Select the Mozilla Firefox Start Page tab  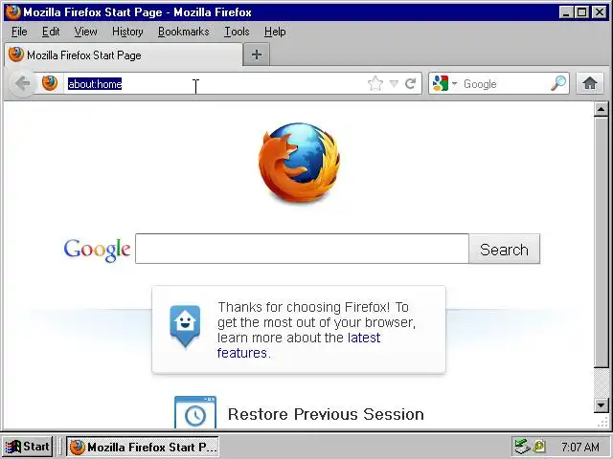point(124,55)
